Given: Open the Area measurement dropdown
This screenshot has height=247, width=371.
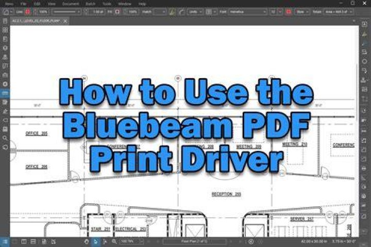Looking at the screenshot, I should pyautogui.click(x=339, y=12).
